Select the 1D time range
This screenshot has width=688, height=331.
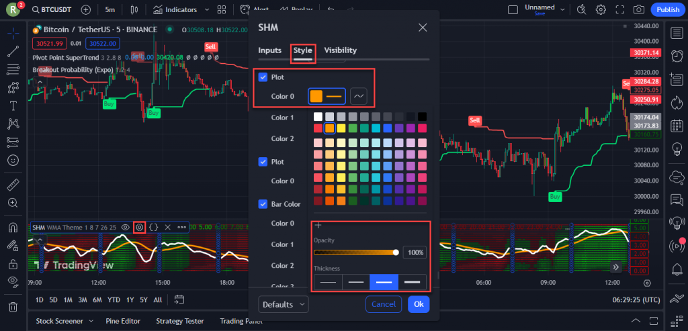point(40,300)
